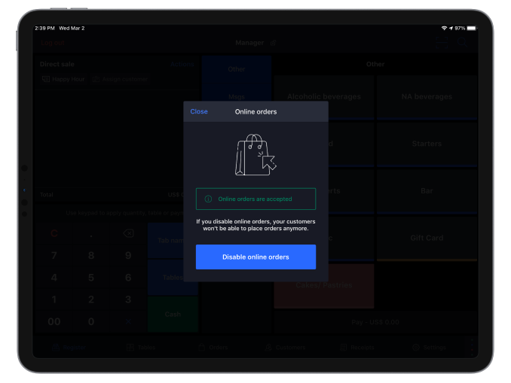
Task: Tap keypad digit 9
Action: coord(128,255)
